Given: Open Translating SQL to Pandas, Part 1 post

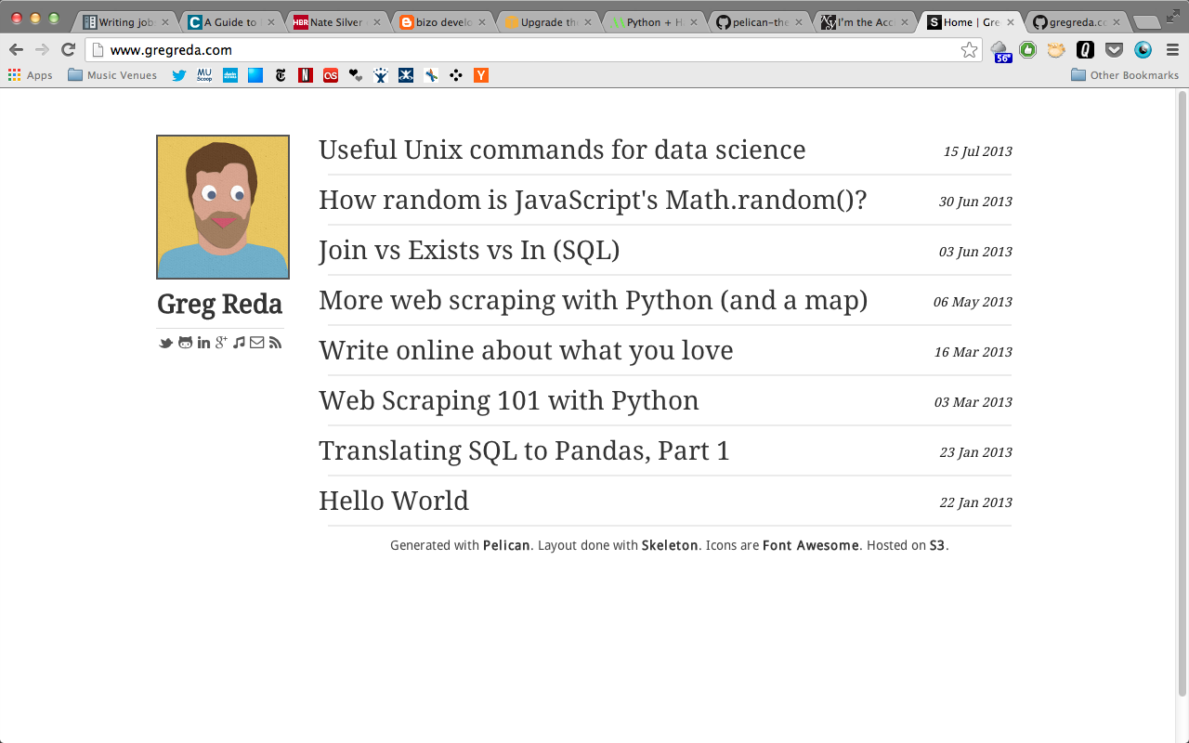Looking at the screenshot, I should 524,450.
